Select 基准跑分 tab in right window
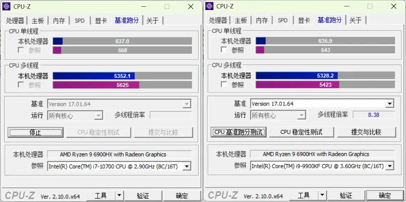The image size is (406, 202). pyautogui.click(x=330, y=20)
